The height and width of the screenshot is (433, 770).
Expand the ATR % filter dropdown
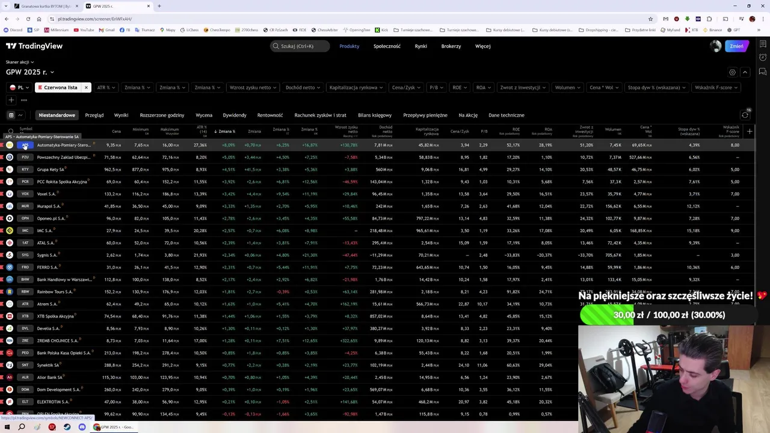(x=106, y=88)
